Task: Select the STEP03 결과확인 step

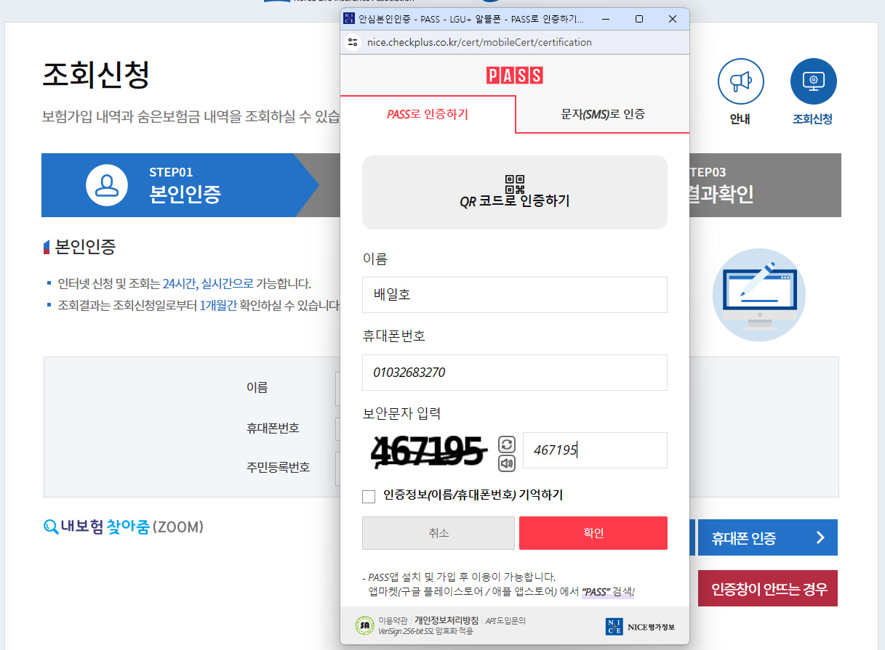Action: tap(765, 185)
